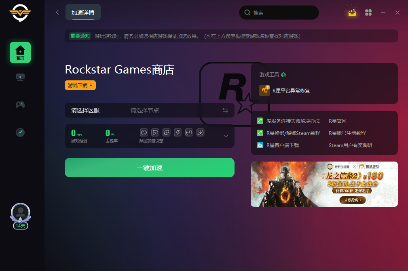Screen dimensions: 408x271
Task: Click green link icon beside R星换绑/解绑Steam教程
Action: (260, 133)
